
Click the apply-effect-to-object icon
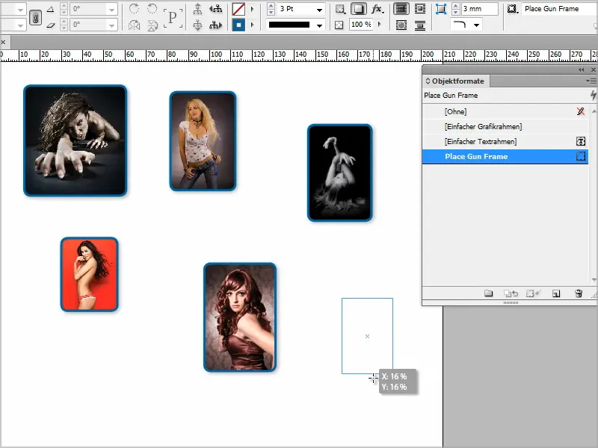[x=340, y=9]
